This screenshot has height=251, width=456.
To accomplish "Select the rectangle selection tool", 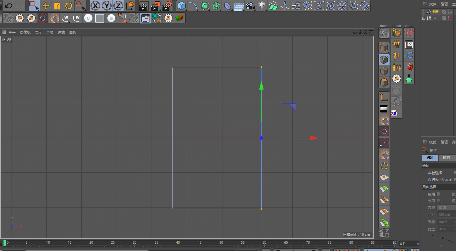I will pos(34,6).
